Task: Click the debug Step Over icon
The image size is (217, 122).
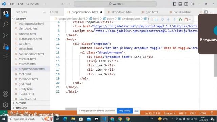Action: pyautogui.click(x=162, y=20)
